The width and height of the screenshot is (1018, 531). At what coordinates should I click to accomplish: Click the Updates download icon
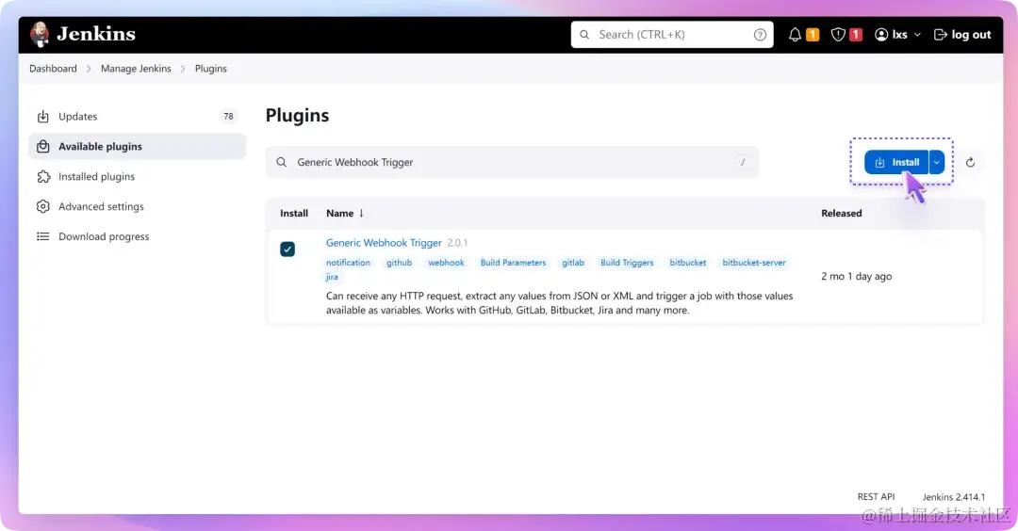(x=42, y=117)
